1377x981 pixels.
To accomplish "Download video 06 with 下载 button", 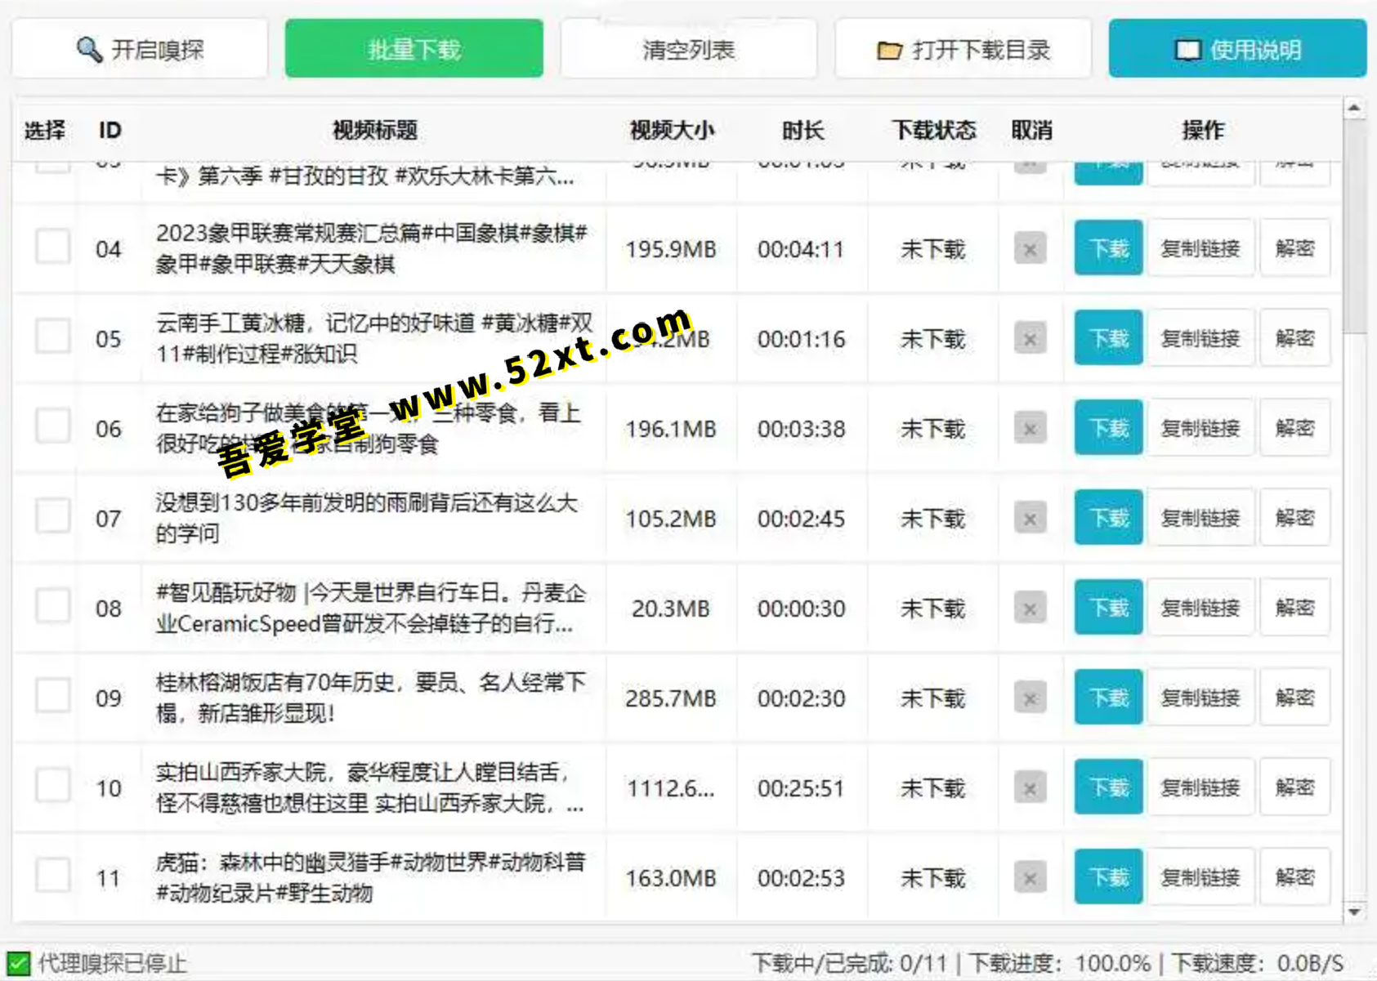I will (1108, 428).
